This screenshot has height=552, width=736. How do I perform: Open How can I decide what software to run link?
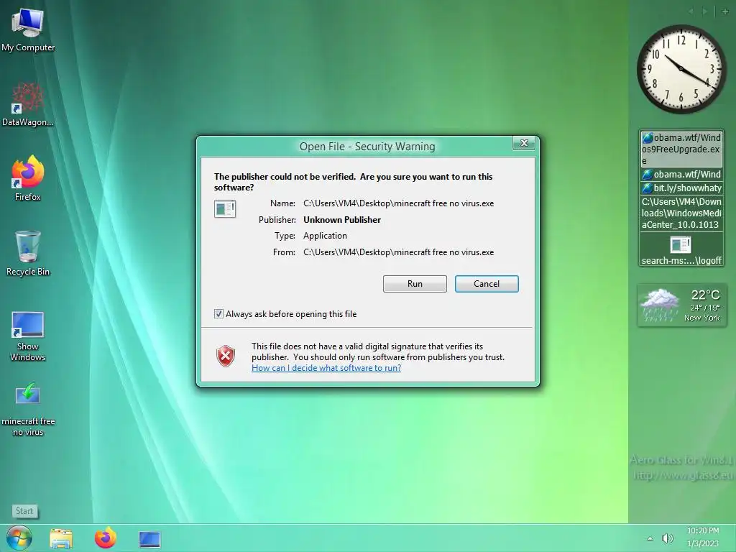click(326, 368)
